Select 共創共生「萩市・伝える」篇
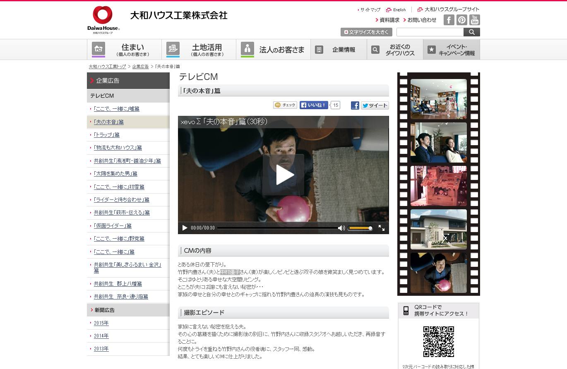The image size is (567, 369). click(122, 213)
